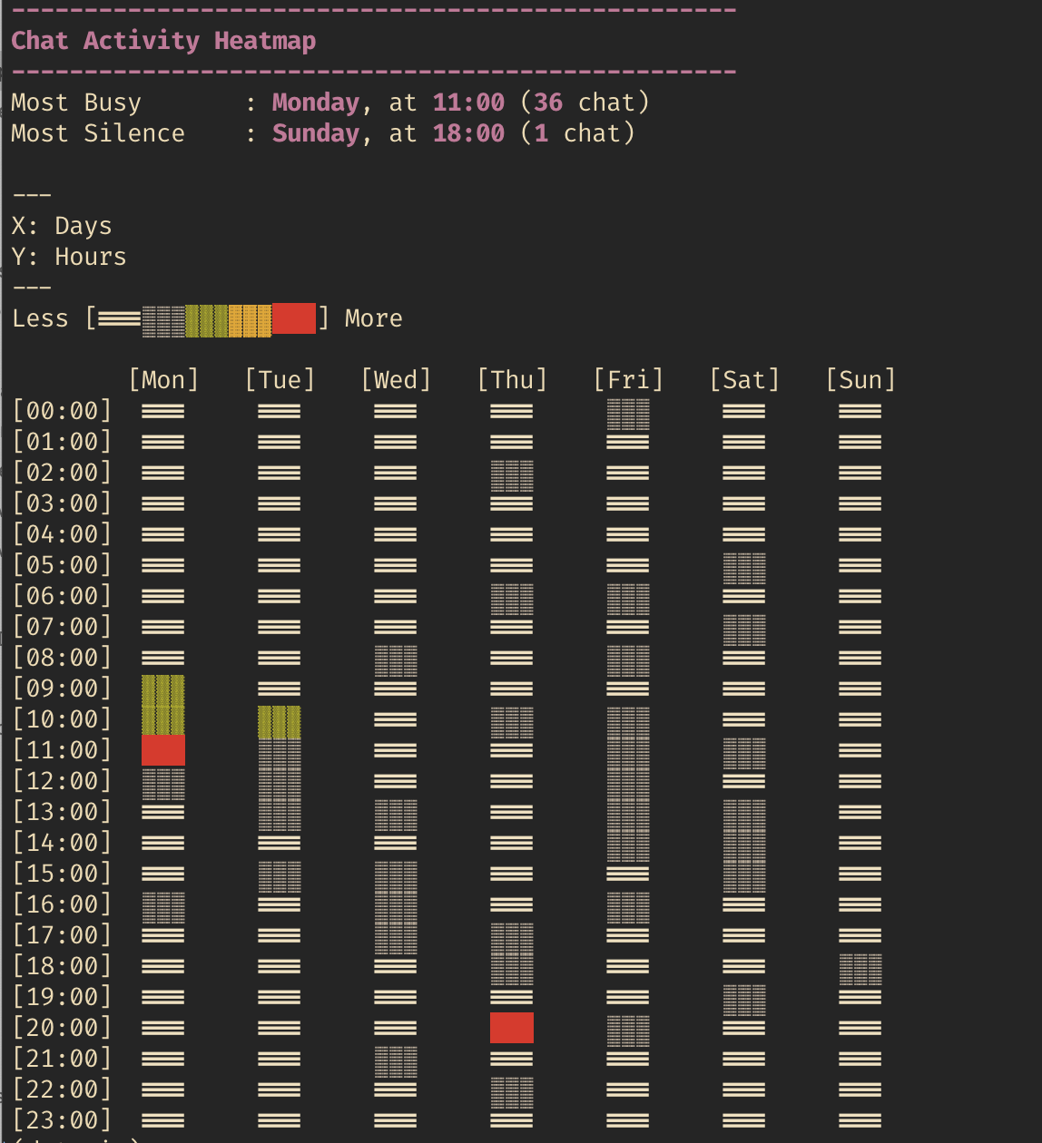Click the gray Sunday 18:00 cell
Viewport: 1042px width, 1143px height.
point(860,969)
